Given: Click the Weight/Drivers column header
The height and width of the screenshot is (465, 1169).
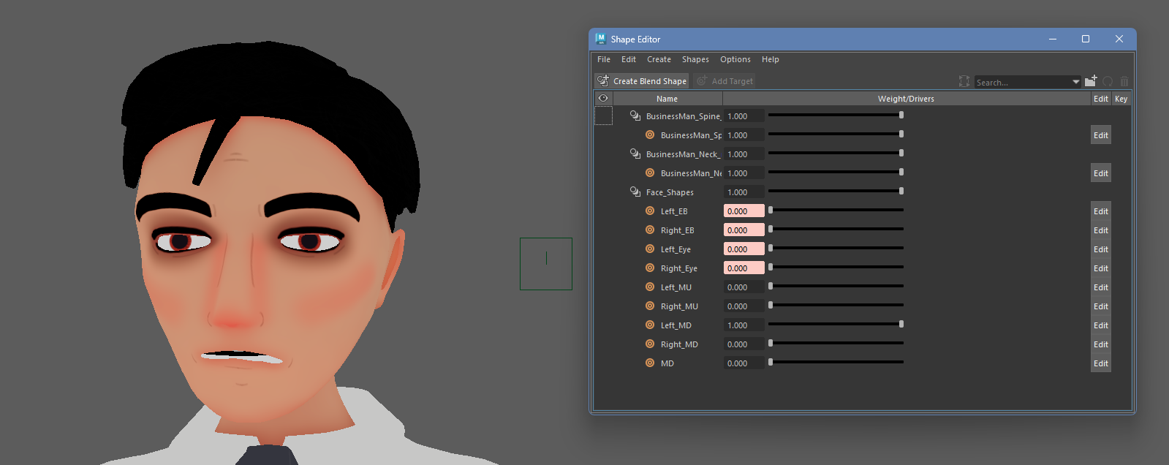Looking at the screenshot, I should point(906,99).
